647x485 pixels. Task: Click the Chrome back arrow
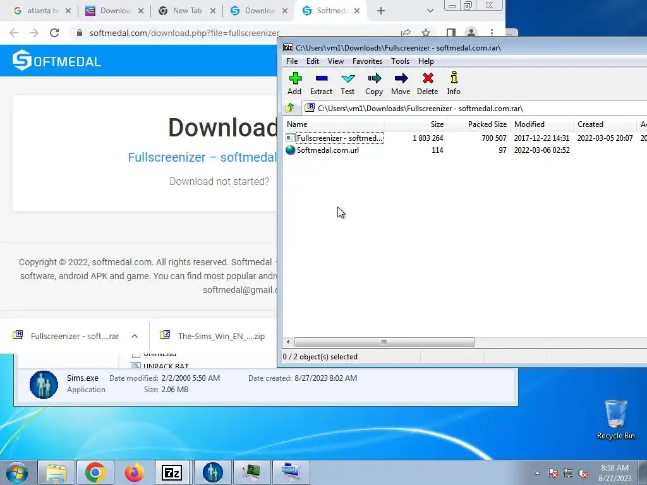tap(14, 33)
